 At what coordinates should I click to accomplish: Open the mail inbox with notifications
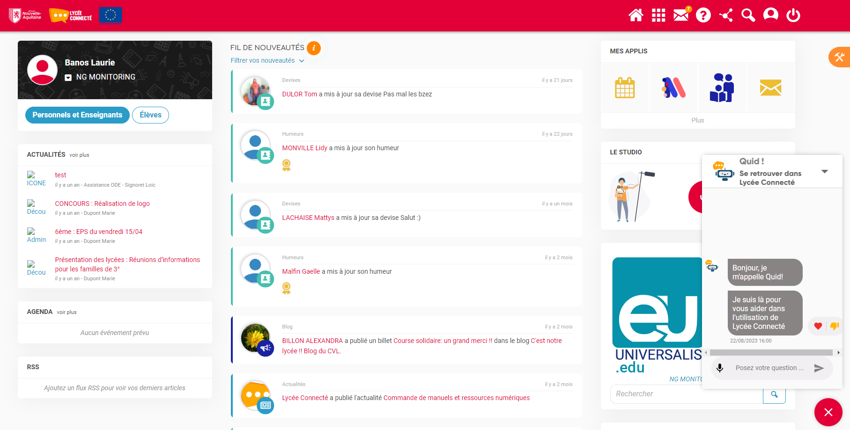click(681, 15)
